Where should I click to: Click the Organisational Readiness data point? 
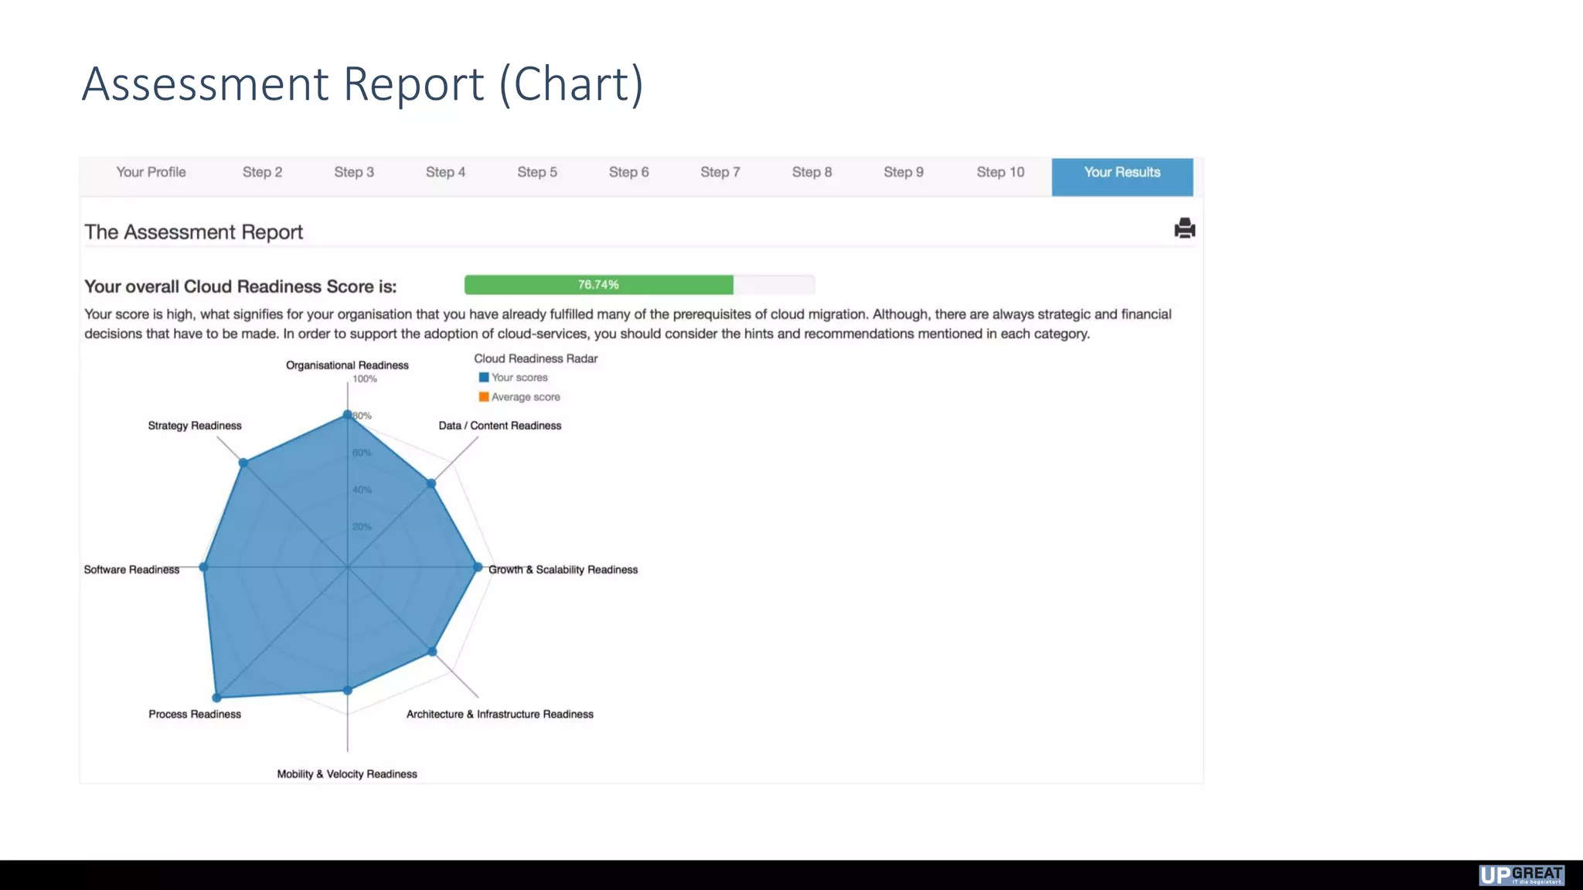[x=347, y=415]
